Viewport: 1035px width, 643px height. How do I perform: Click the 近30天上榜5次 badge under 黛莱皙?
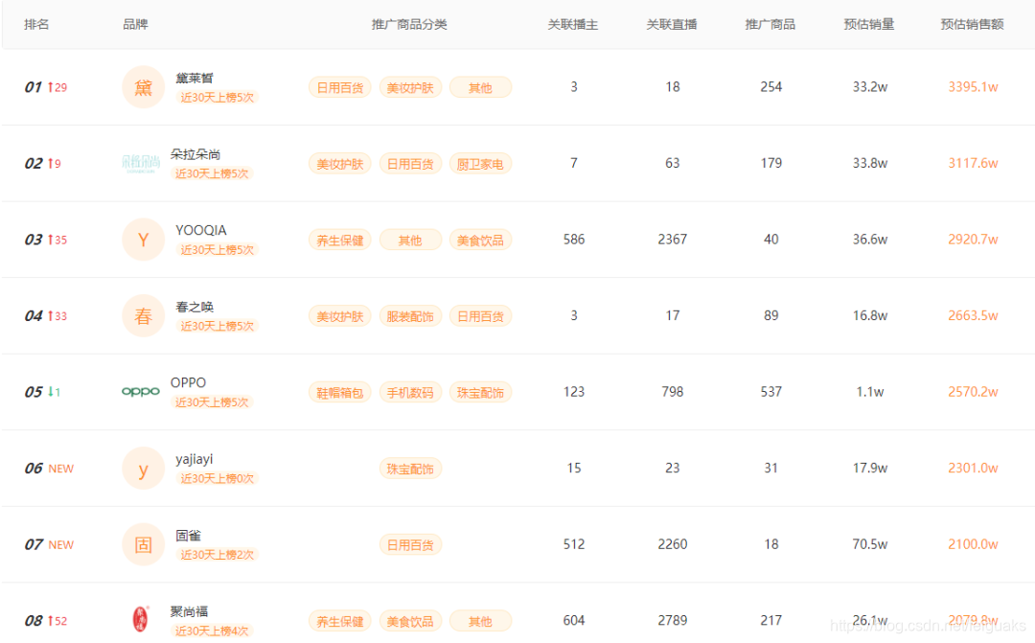pos(218,97)
